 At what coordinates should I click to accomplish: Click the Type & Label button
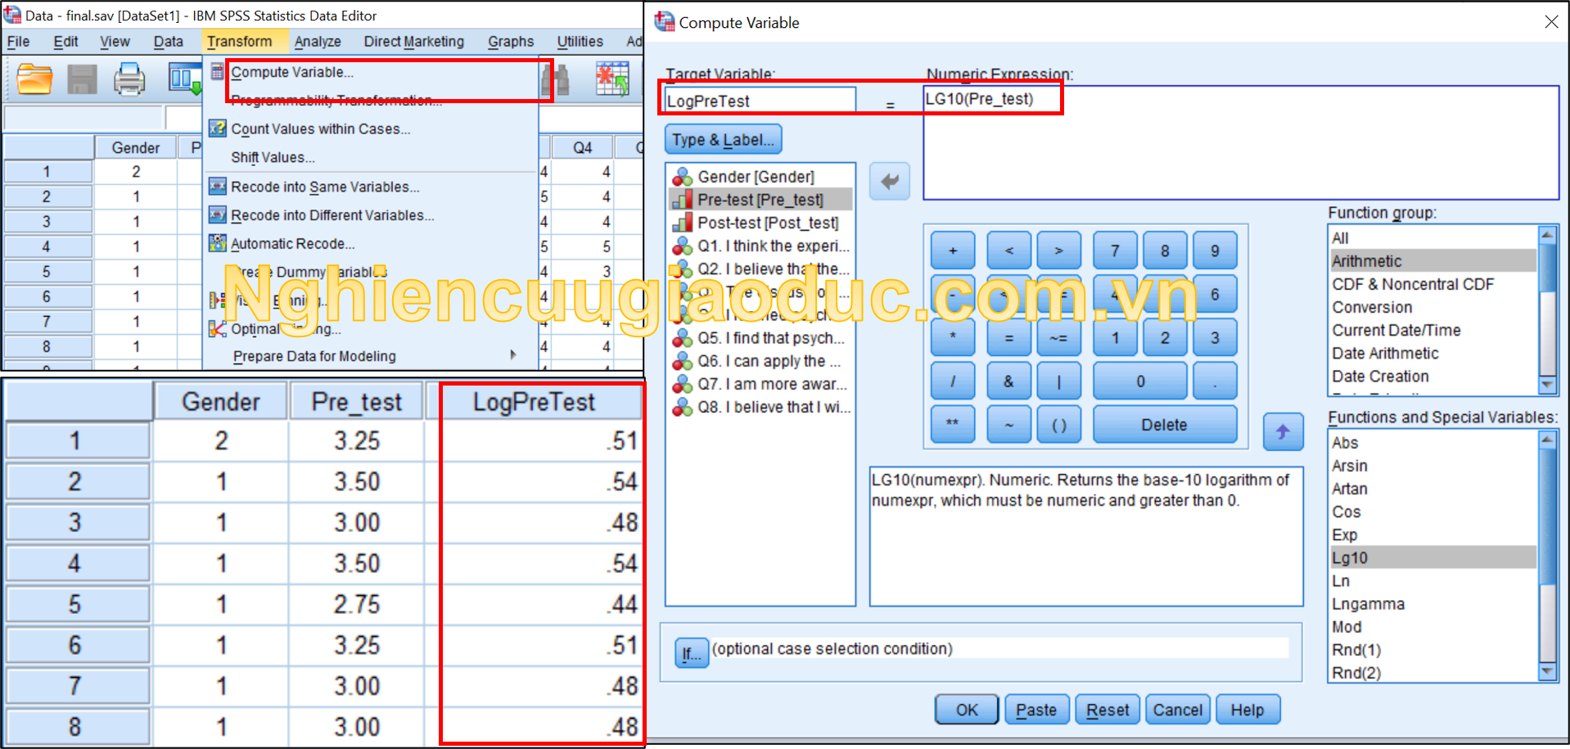point(723,140)
